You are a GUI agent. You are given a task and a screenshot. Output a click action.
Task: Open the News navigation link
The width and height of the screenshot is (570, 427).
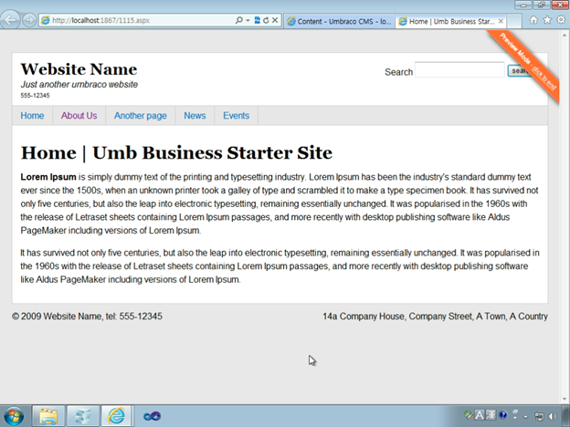click(195, 116)
